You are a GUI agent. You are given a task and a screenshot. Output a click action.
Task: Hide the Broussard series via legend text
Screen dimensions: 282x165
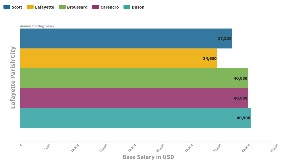[x=77, y=7]
